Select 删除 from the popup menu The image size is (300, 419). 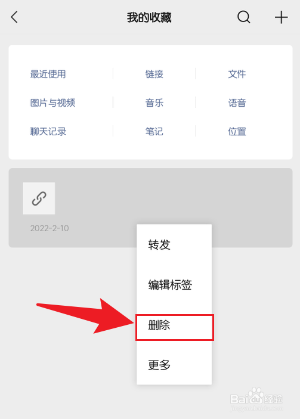coord(174,327)
